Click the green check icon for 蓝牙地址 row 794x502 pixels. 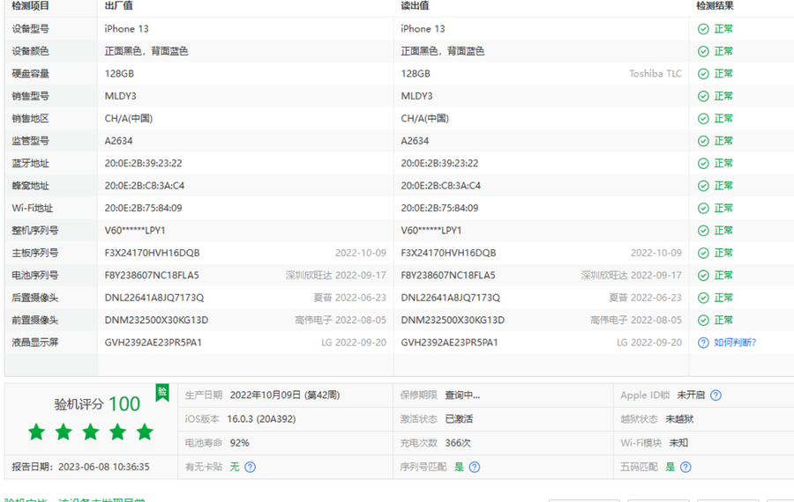pyautogui.click(x=703, y=163)
